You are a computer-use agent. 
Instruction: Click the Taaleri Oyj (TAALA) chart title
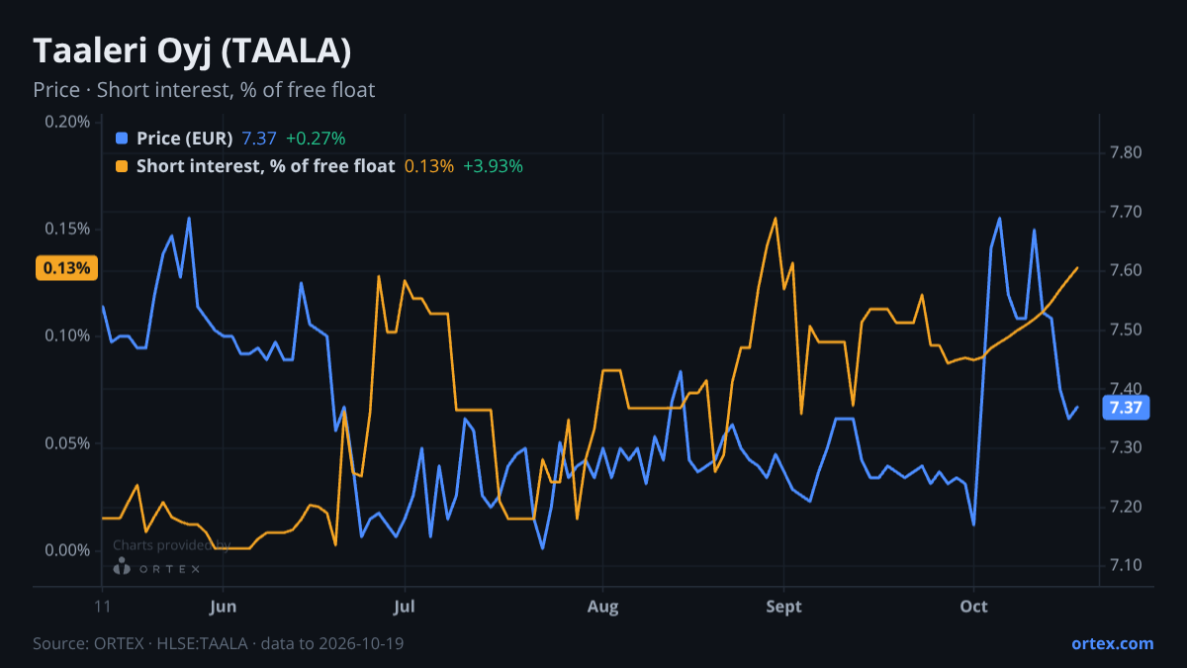[x=192, y=49]
